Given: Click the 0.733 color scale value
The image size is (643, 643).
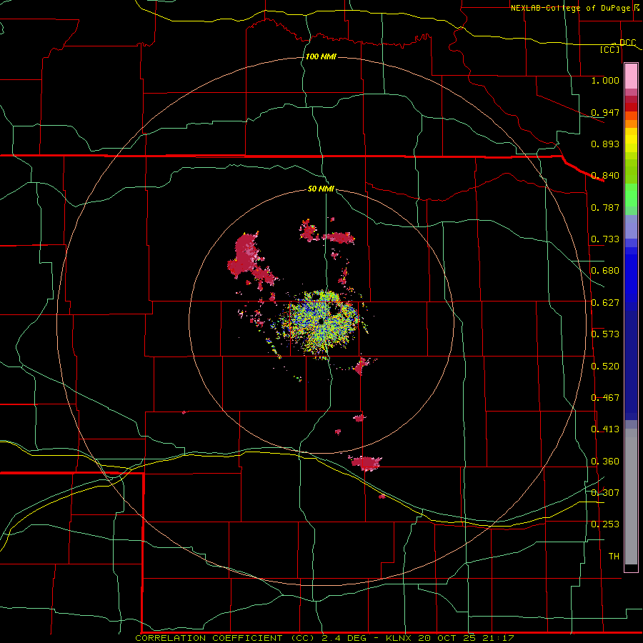Looking at the screenshot, I should click(x=605, y=239).
